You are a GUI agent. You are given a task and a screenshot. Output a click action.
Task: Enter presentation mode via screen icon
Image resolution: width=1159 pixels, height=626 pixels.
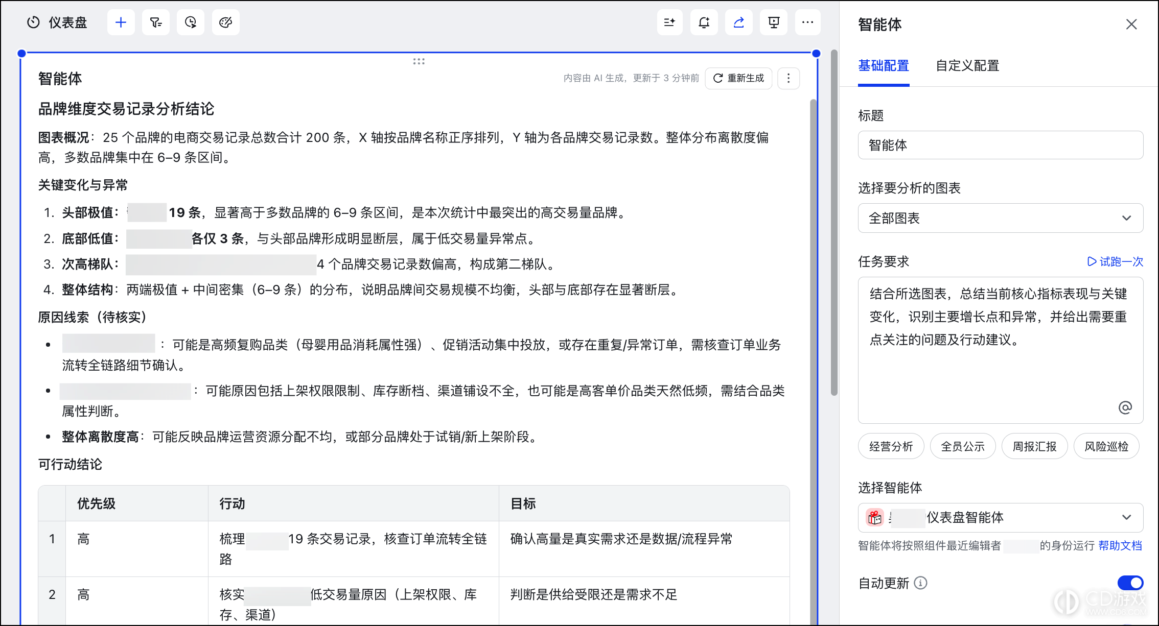tap(774, 22)
